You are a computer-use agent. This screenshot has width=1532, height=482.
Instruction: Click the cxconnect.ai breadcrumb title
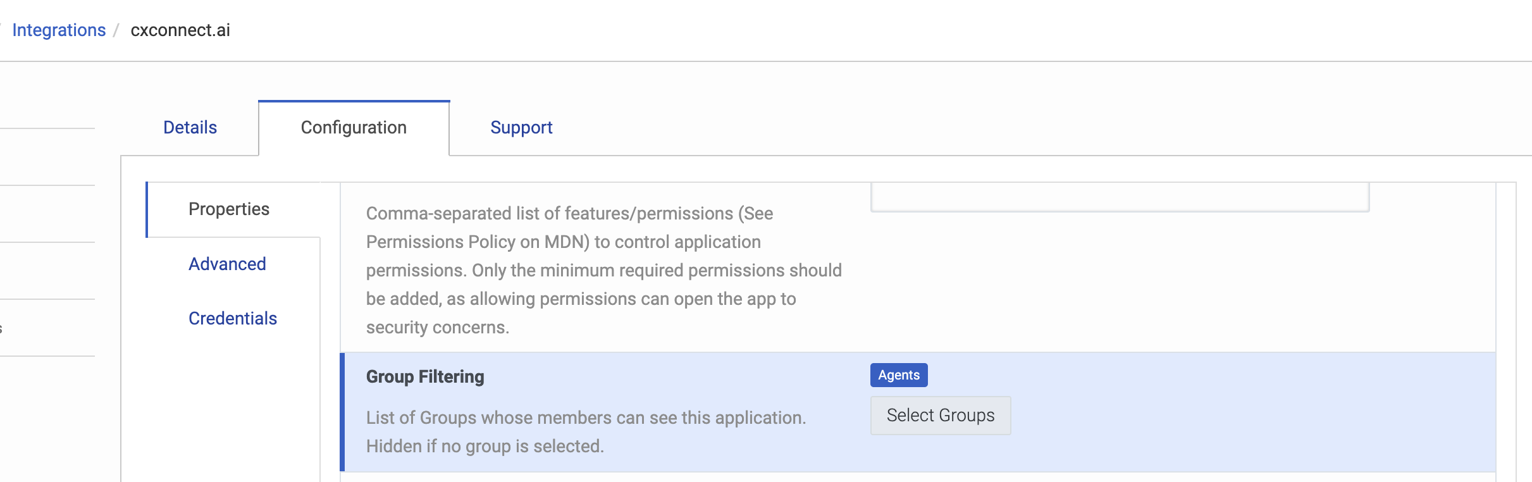(x=180, y=30)
